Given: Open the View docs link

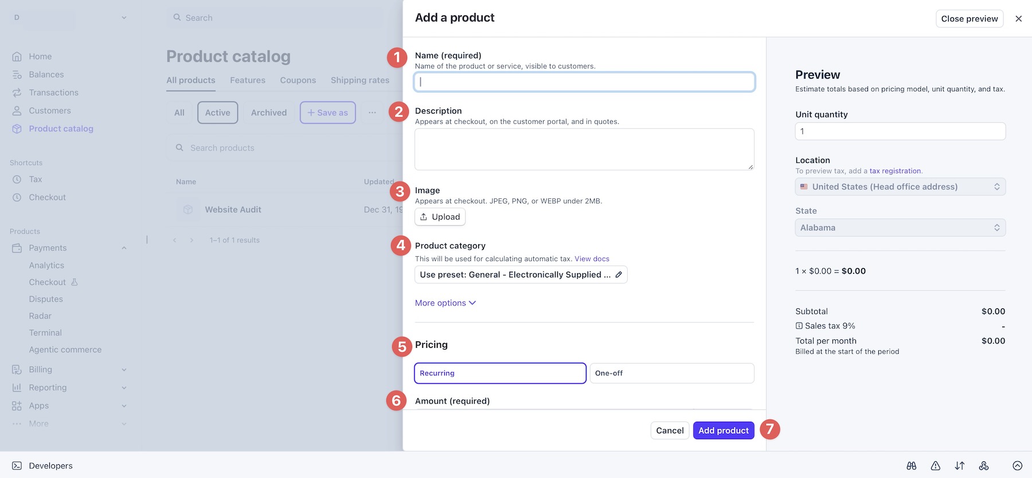Looking at the screenshot, I should coord(592,259).
